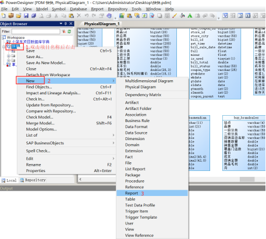Viewport: 266px width, 239px height.
Task: Click the paint bucket fill color icon
Action: 182,16
